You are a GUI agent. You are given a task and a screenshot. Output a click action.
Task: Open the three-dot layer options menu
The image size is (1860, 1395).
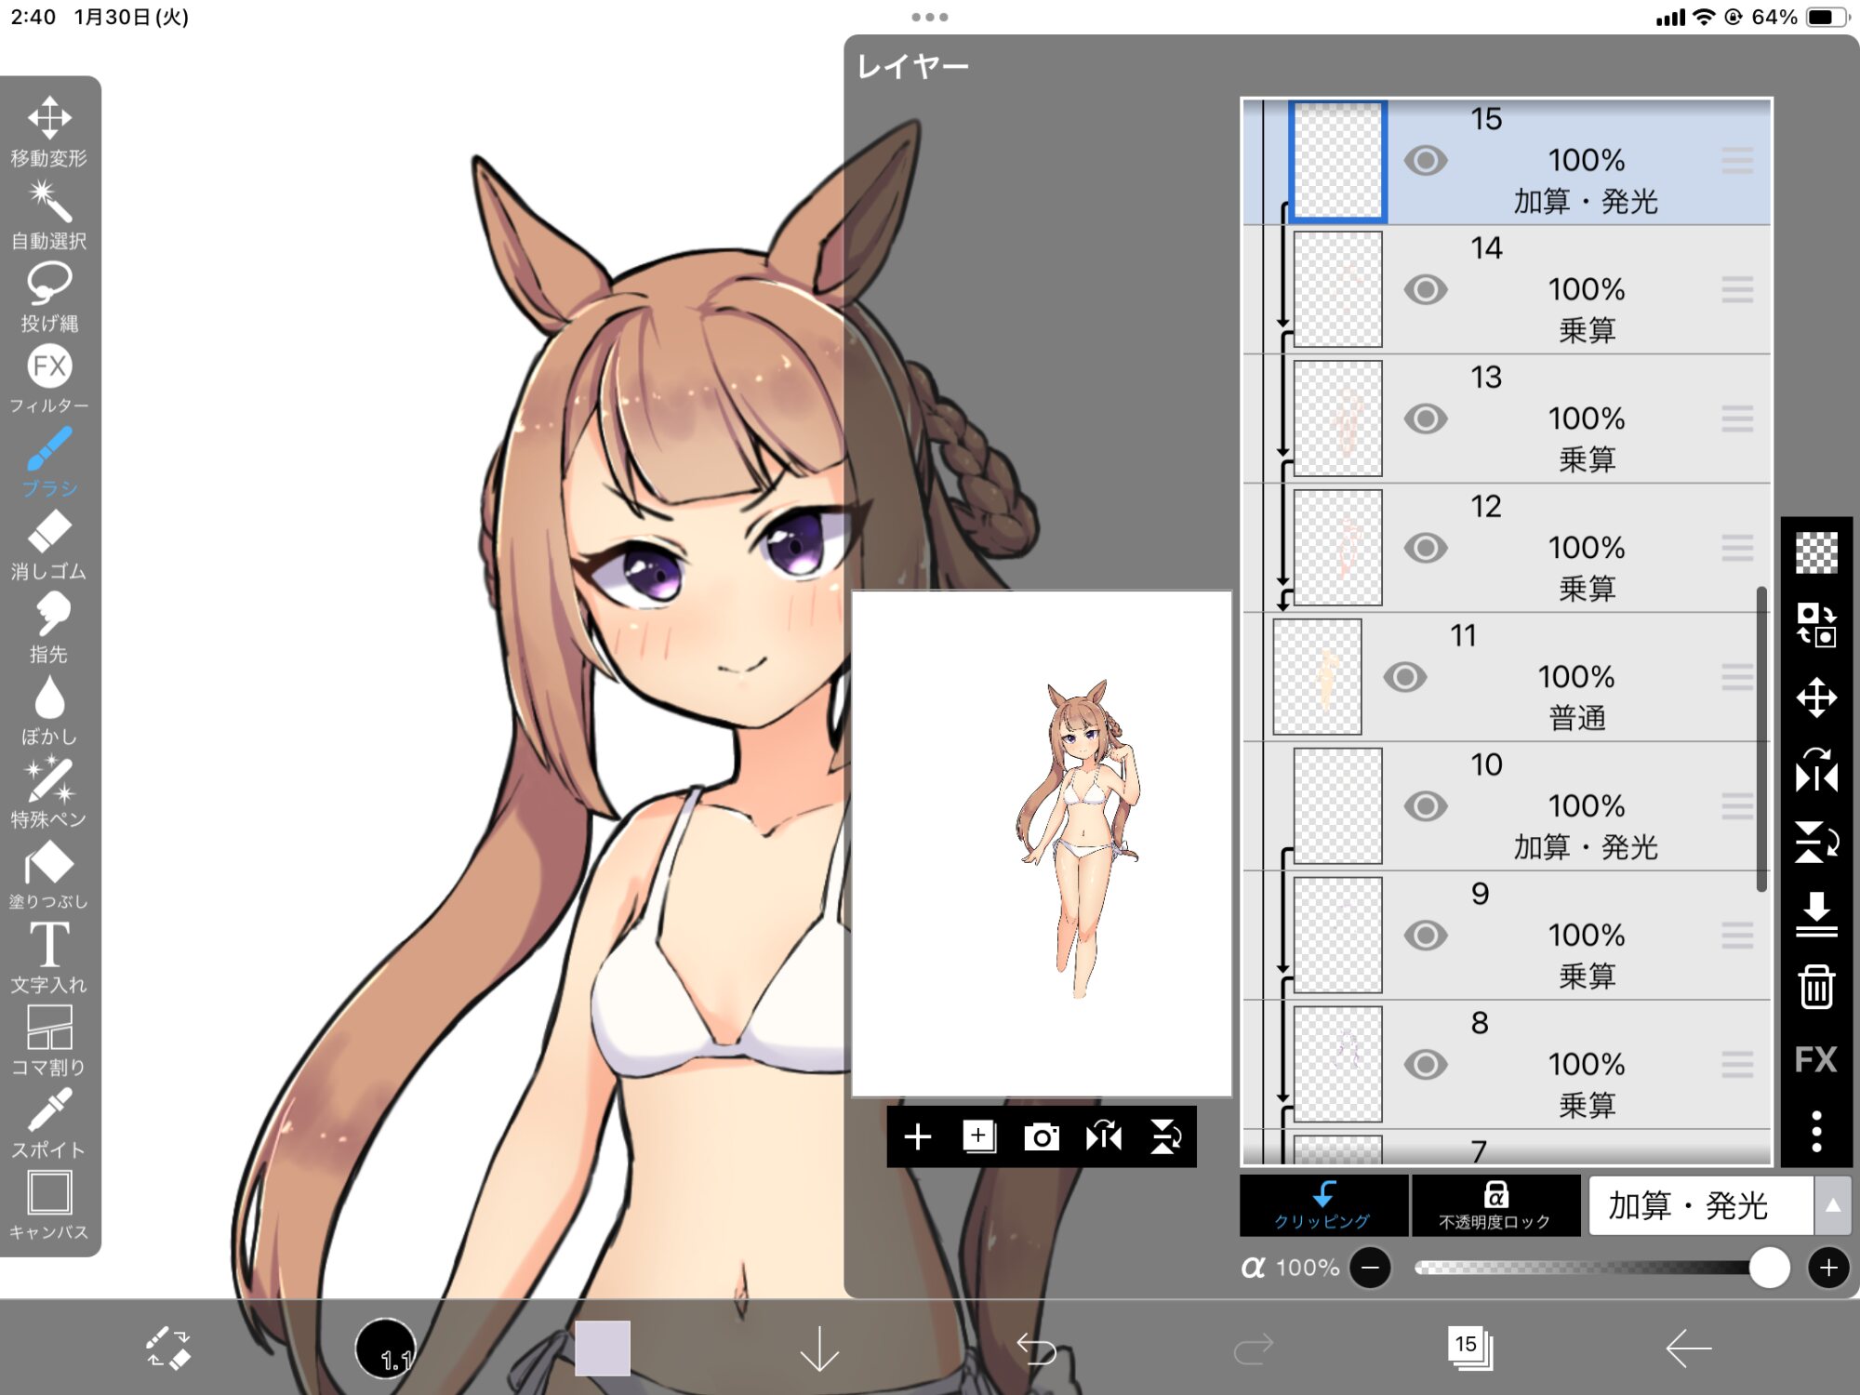pyautogui.click(x=1815, y=1131)
